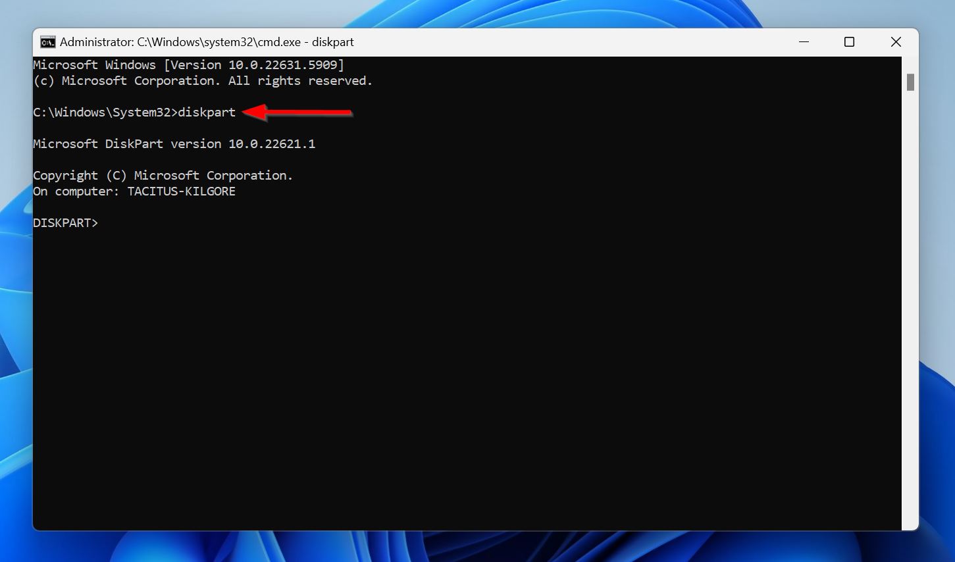Click the Windows version text line
The image size is (955, 562).
pos(188,64)
